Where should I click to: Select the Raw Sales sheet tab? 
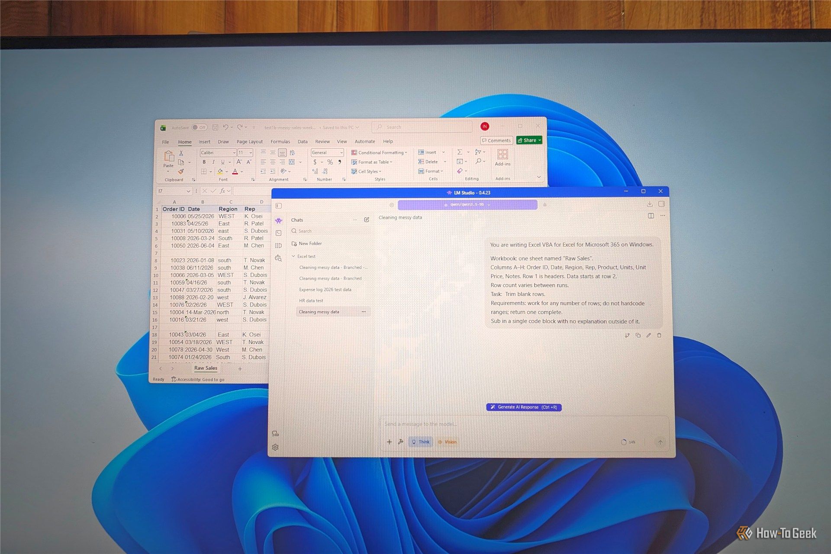coord(206,368)
